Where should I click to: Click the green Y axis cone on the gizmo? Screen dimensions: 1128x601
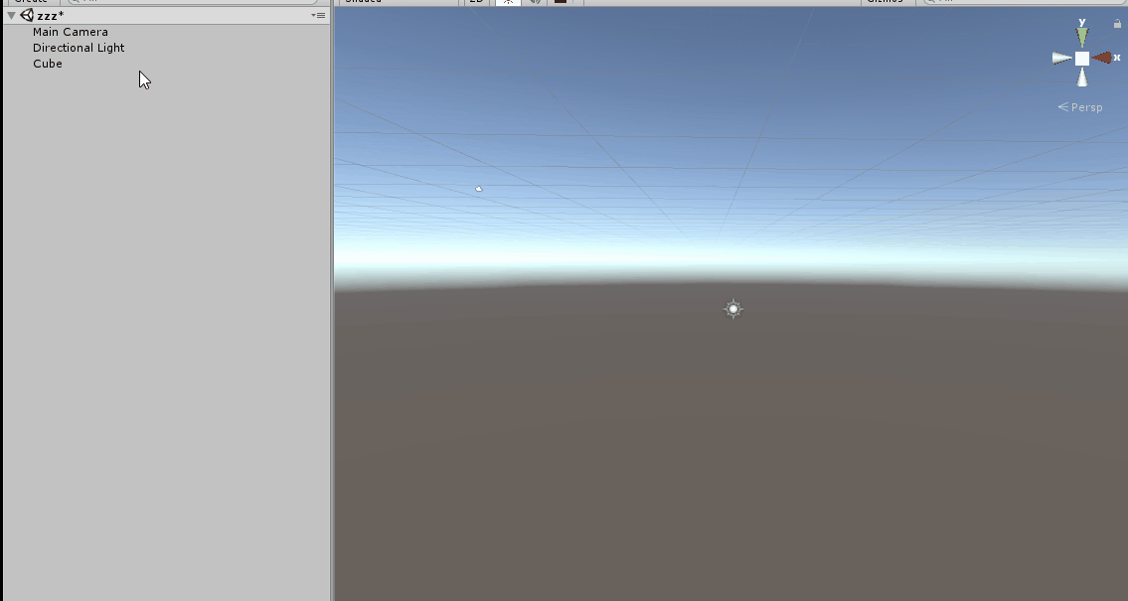point(1082,37)
